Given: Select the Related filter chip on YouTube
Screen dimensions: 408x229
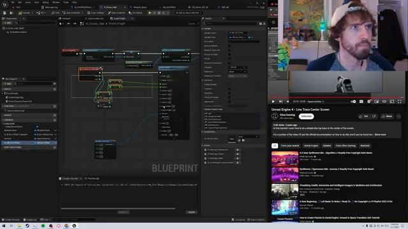Looking at the screenshot, I should pos(327,146).
